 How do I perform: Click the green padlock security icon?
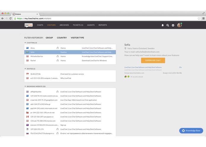coord(15,18)
